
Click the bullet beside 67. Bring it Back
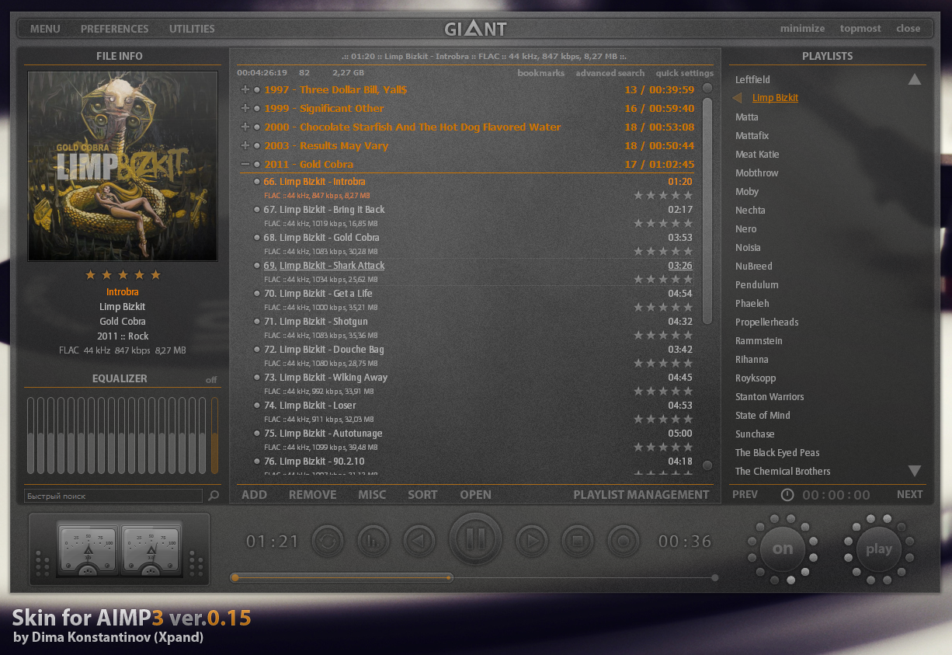[x=257, y=210]
